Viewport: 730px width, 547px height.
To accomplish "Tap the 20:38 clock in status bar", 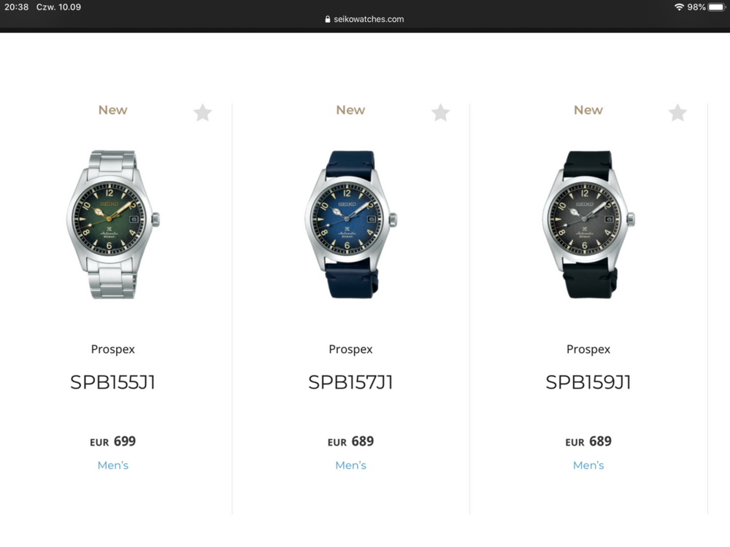I will pos(16,7).
